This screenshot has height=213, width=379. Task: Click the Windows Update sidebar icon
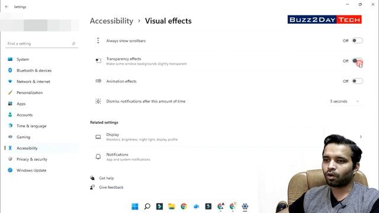coord(10,170)
